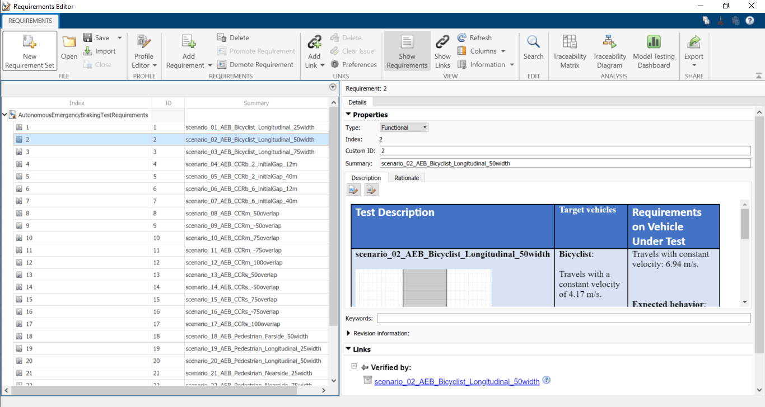Click the Refresh icon
The width and height of the screenshot is (765, 407).
(462, 38)
